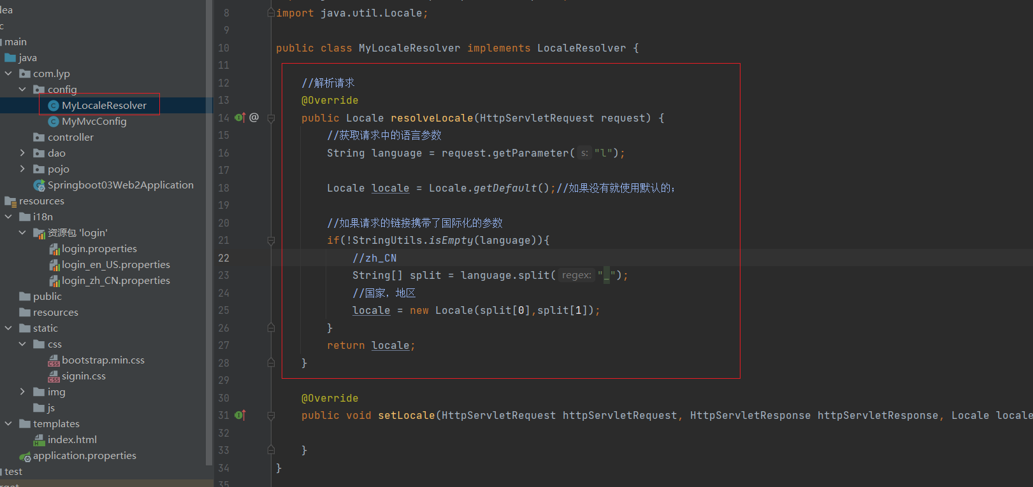
Task: Click signin.css file icon
Action: [54, 376]
